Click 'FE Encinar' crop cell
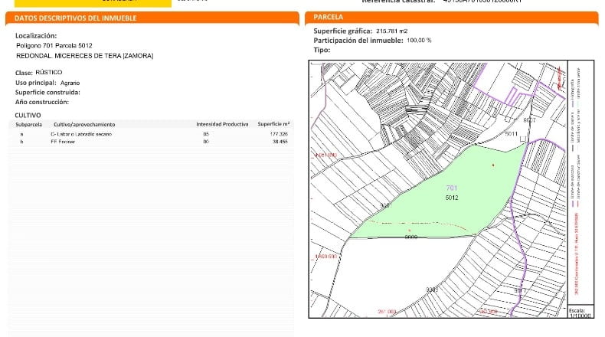 point(63,142)
